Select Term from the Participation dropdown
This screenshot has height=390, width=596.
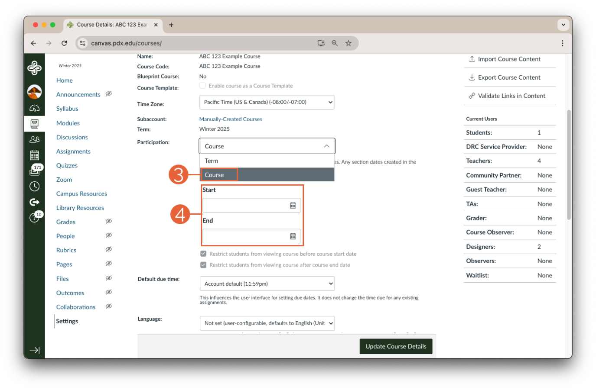pos(211,161)
